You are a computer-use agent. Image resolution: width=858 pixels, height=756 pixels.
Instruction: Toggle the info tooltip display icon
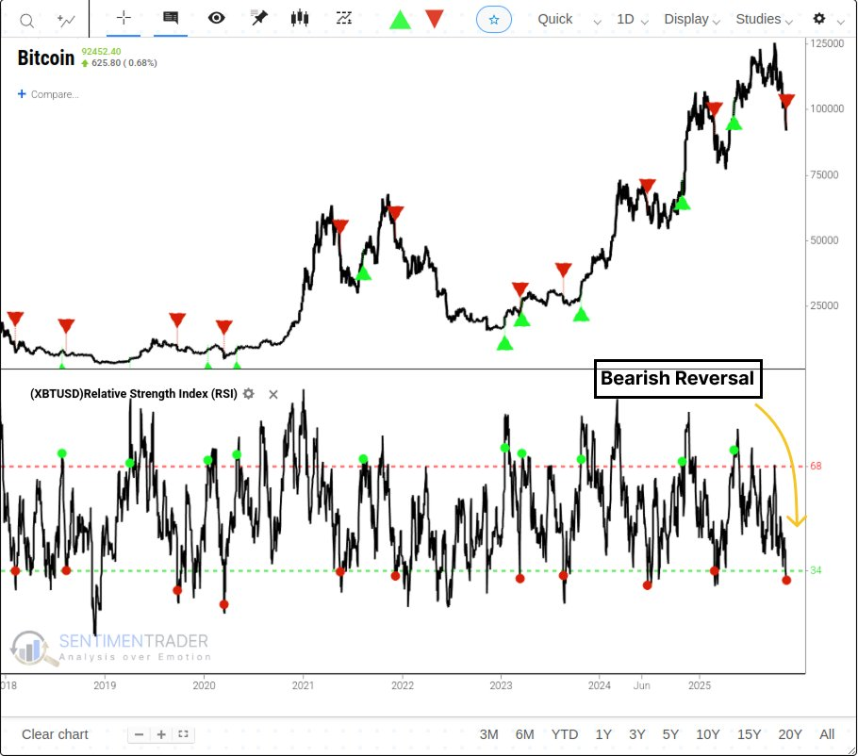(x=171, y=18)
